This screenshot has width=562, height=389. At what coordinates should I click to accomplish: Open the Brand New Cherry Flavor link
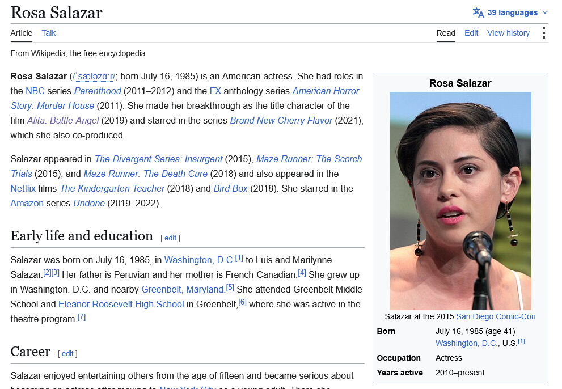pyautogui.click(x=281, y=120)
